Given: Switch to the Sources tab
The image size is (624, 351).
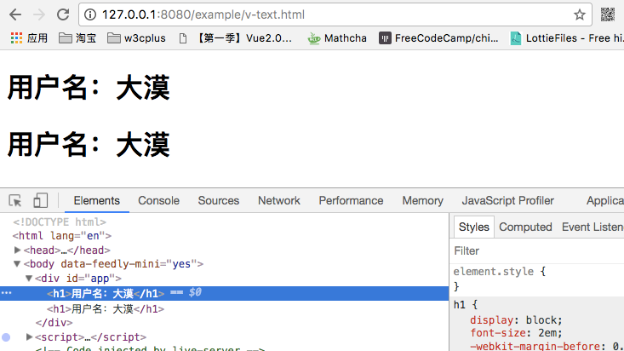Looking at the screenshot, I should click(x=219, y=200).
